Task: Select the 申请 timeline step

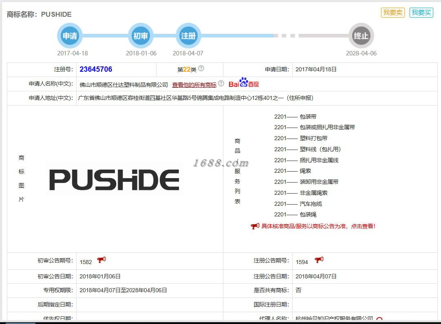Action: 70,36
